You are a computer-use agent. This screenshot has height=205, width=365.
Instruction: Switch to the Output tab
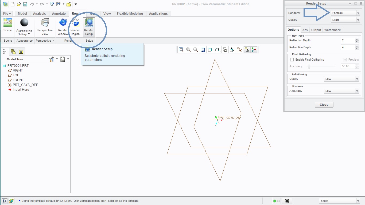pyautogui.click(x=316, y=30)
